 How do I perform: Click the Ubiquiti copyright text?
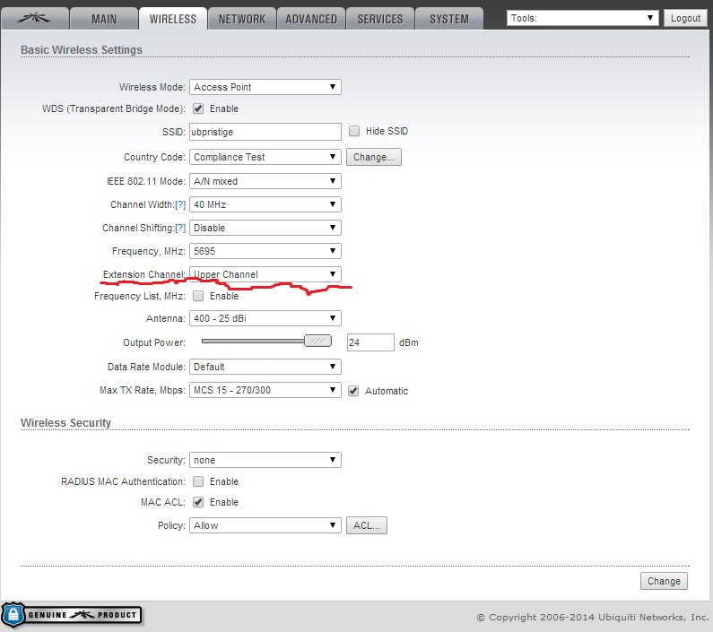[x=593, y=617]
